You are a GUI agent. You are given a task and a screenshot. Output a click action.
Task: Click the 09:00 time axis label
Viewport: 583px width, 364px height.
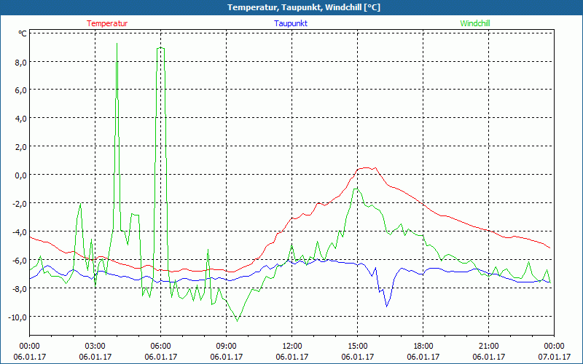(227, 347)
